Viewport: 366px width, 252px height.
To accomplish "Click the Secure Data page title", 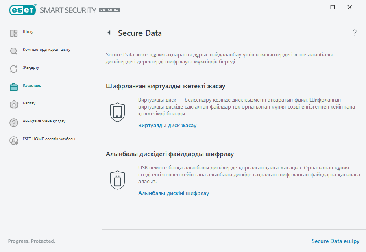I will [x=139, y=33].
